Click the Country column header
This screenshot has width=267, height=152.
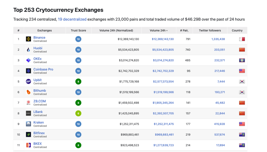click(x=237, y=30)
